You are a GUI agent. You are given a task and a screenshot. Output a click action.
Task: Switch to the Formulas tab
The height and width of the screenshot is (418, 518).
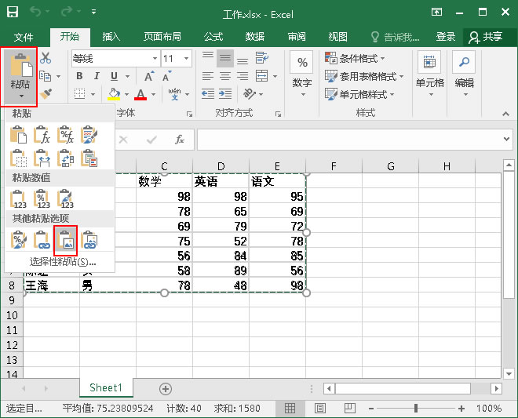pos(213,37)
